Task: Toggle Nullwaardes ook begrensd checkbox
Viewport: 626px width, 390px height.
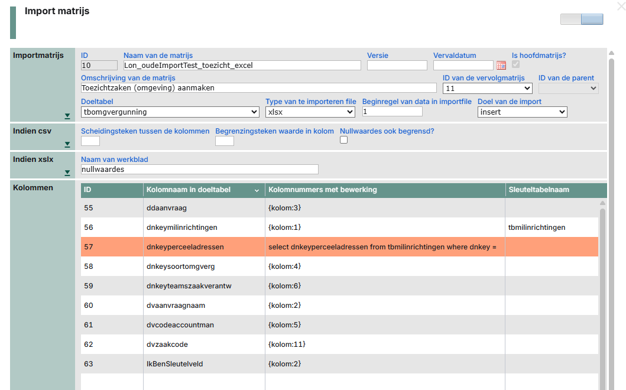Action: [344, 140]
